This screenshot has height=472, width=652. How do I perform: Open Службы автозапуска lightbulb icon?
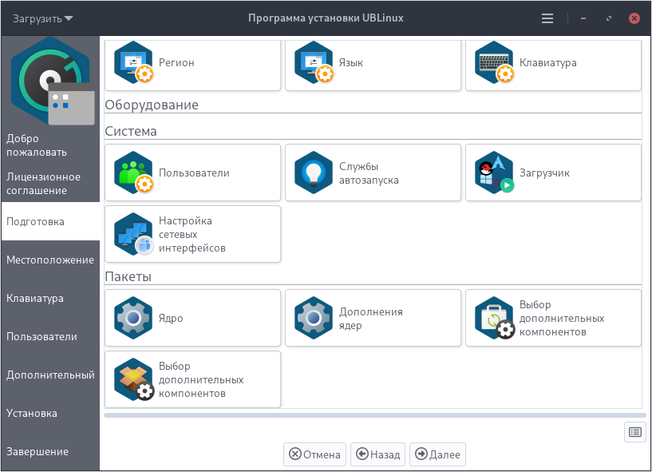[314, 173]
